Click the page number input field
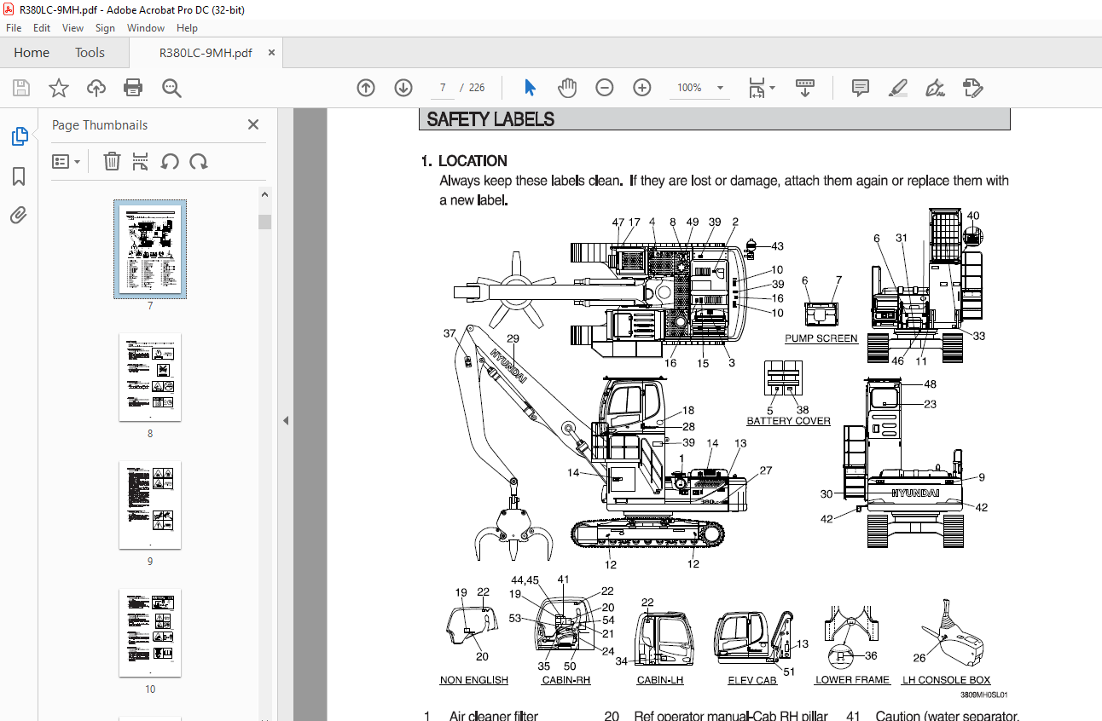This screenshot has width=1102, height=721. pyautogui.click(x=442, y=88)
